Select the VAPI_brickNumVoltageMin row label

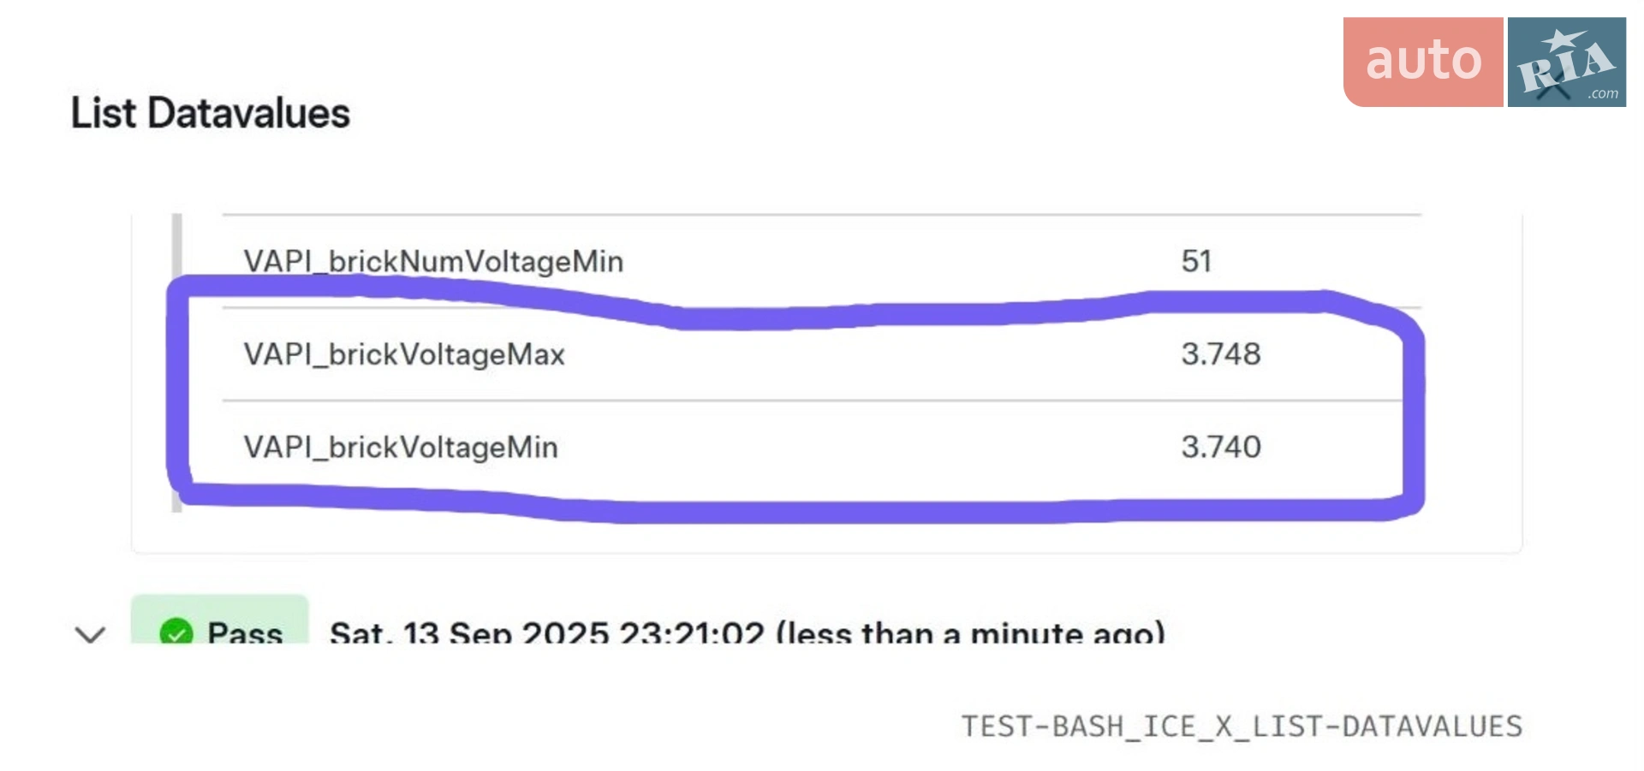(433, 261)
